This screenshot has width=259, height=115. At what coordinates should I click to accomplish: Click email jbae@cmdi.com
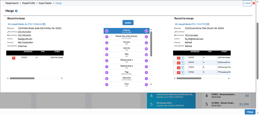tap(25, 39)
